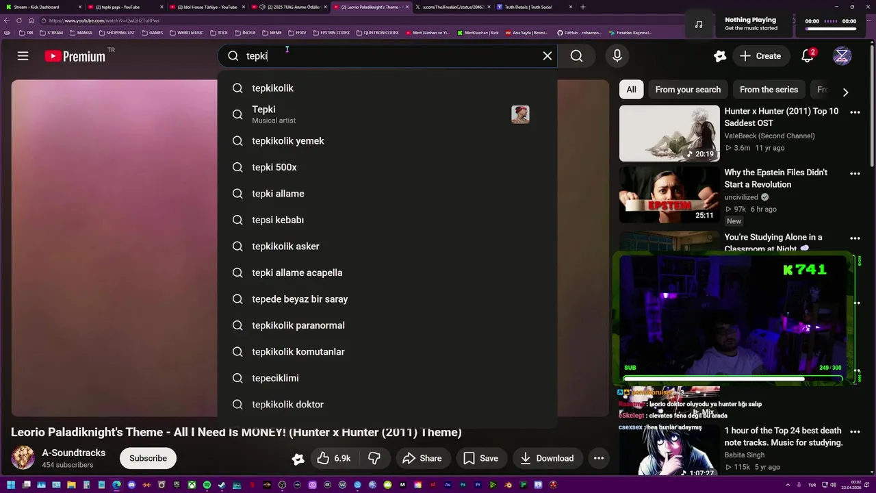
Task: Open more options for Top 24 death note video
Action: coord(855,432)
